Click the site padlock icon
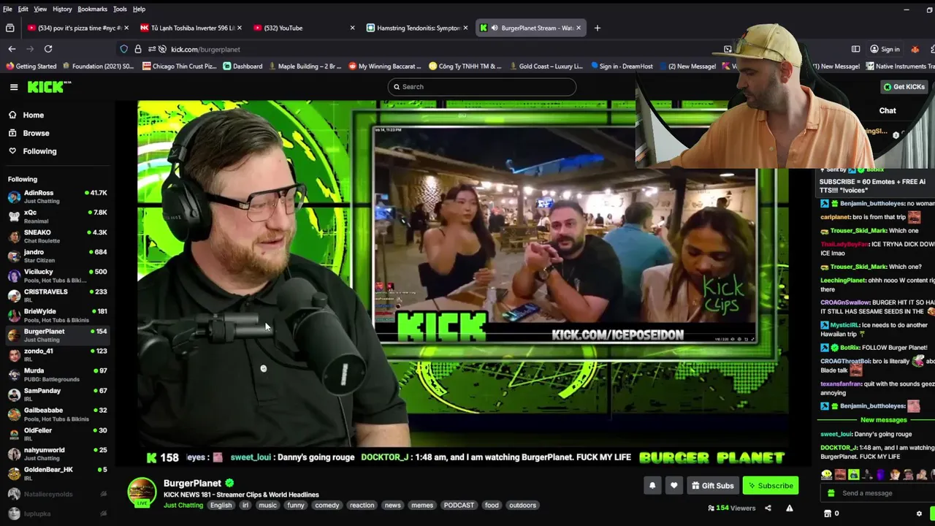 point(138,49)
